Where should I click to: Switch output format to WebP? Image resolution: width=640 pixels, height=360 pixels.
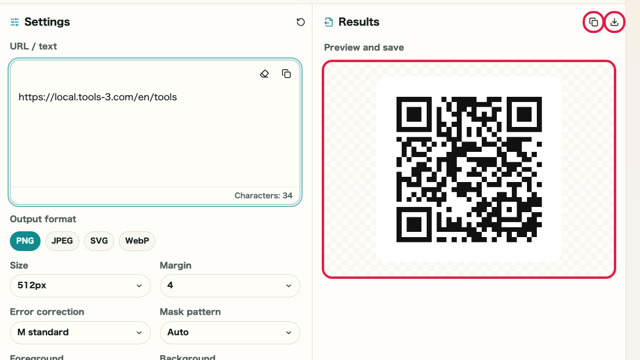pyautogui.click(x=137, y=241)
